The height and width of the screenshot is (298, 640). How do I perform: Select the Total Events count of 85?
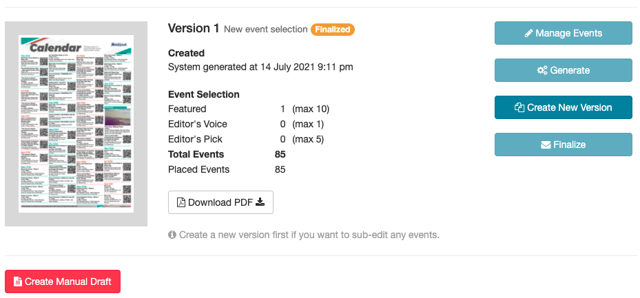(x=280, y=154)
